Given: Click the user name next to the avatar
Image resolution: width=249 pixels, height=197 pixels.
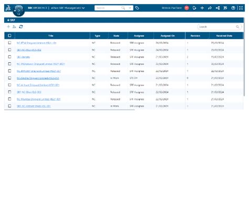Looking at the screenshot, I should click(x=172, y=8).
